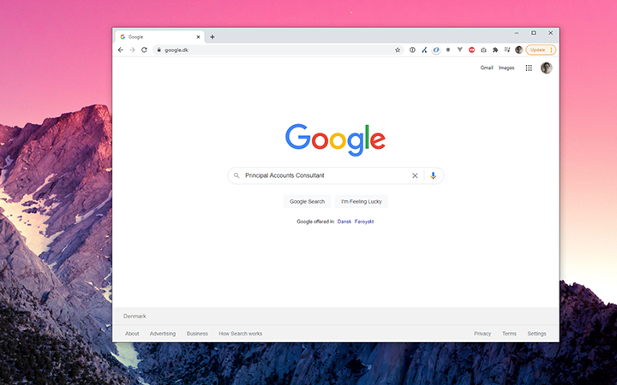Click the Google logo
The width and height of the screenshot is (617, 385).
point(335,139)
